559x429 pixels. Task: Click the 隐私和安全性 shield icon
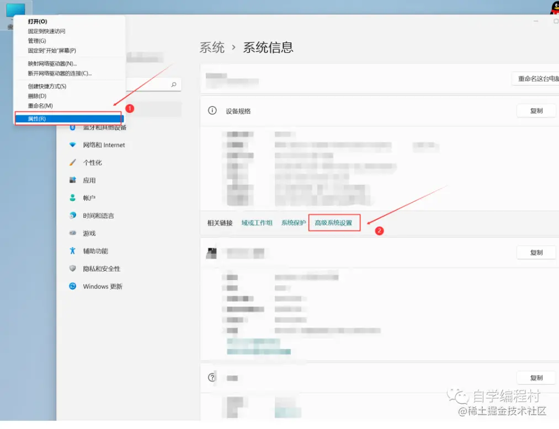[x=73, y=269]
